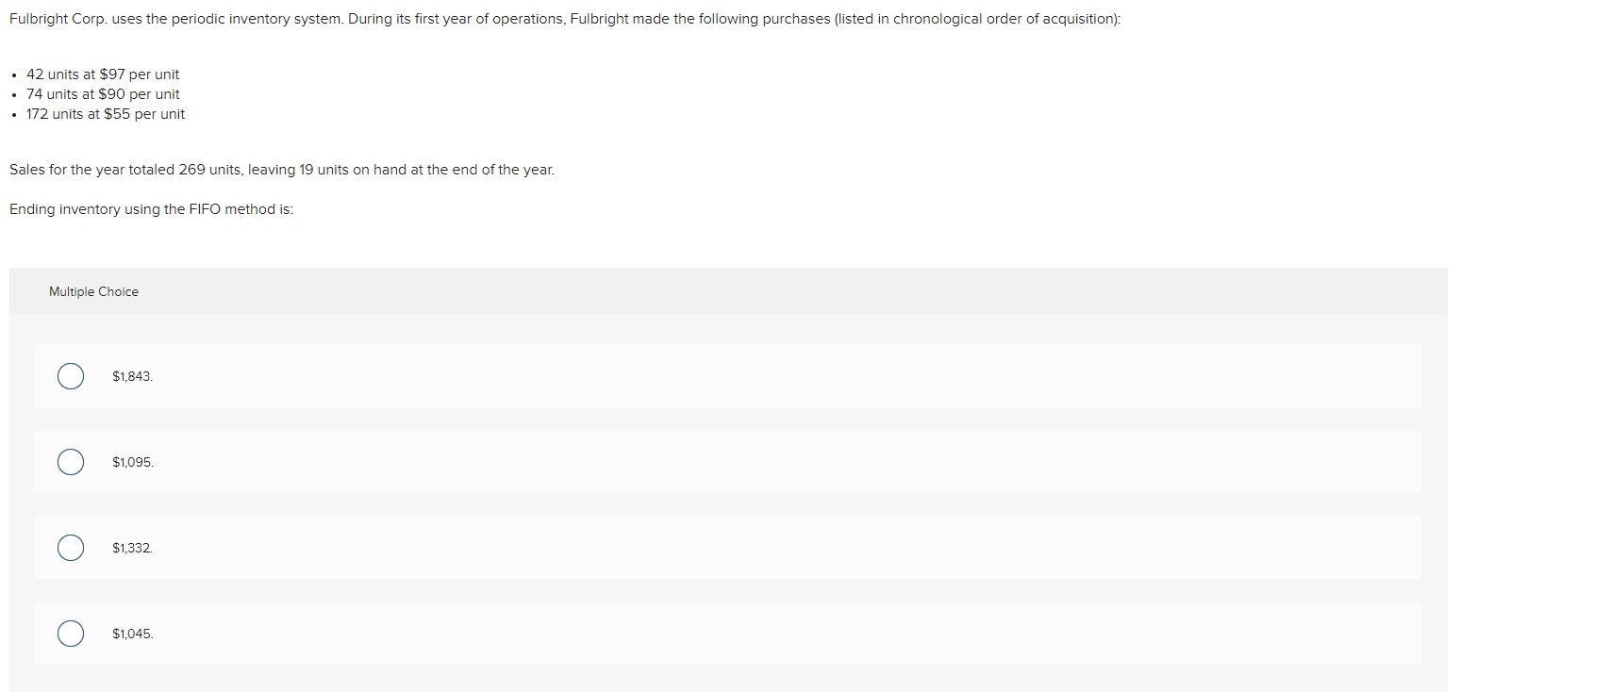Click the bullet listing 74 units at $90
The width and height of the screenshot is (1611, 692).
point(103,93)
